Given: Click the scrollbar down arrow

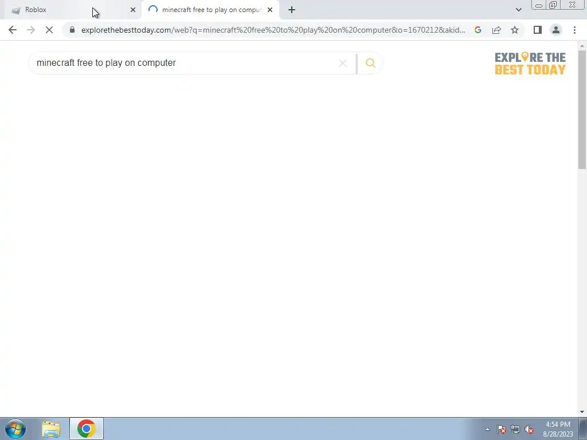Looking at the screenshot, I should coord(582,412).
